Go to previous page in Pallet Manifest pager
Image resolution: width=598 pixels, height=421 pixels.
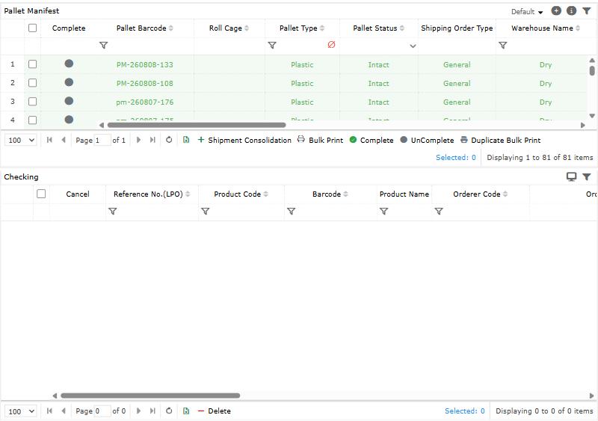click(64, 140)
